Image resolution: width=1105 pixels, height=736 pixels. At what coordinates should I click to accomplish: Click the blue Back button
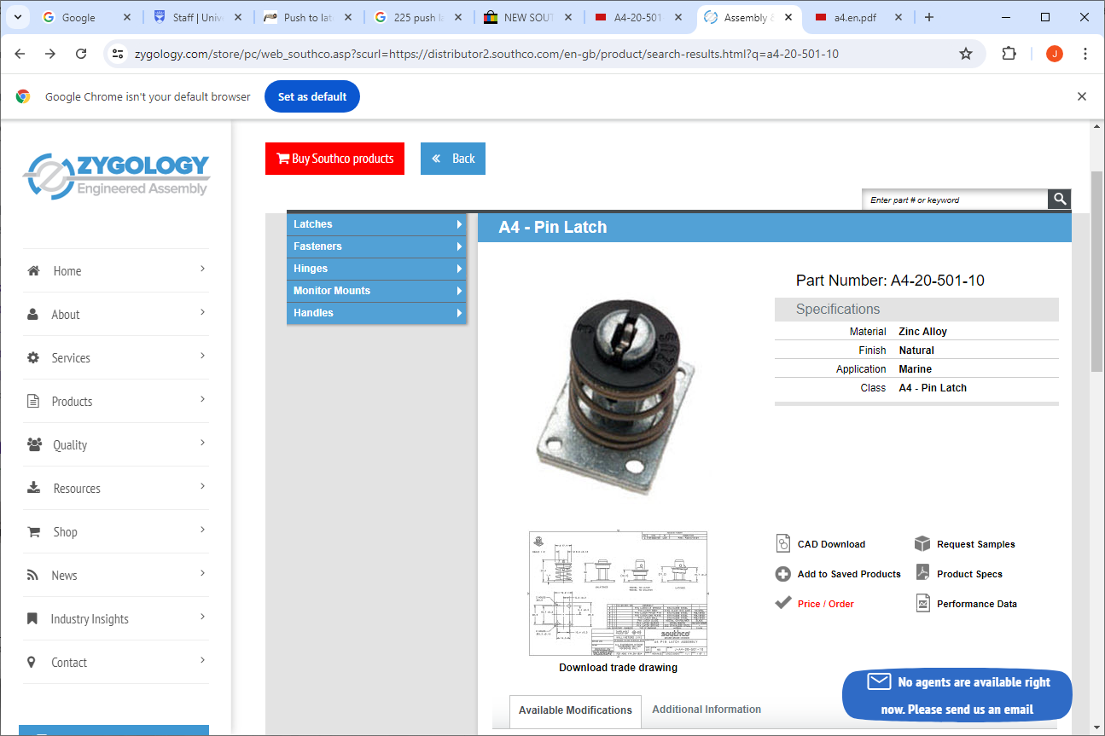click(453, 159)
